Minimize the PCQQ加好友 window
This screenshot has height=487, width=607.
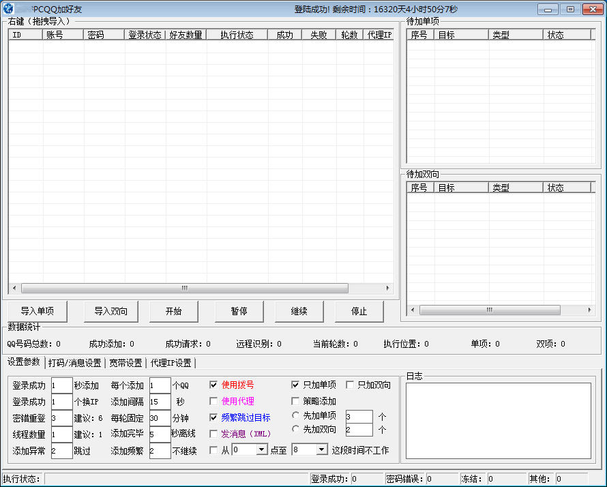click(548, 10)
